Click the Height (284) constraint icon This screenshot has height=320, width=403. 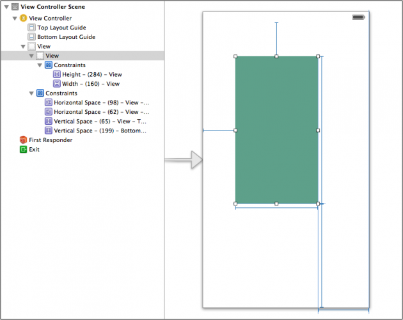(x=57, y=74)
